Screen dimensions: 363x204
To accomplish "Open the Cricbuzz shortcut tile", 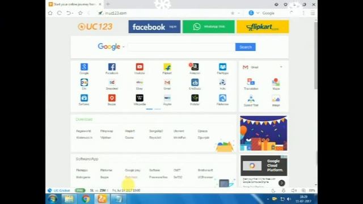I will click(x=195, y=84).
